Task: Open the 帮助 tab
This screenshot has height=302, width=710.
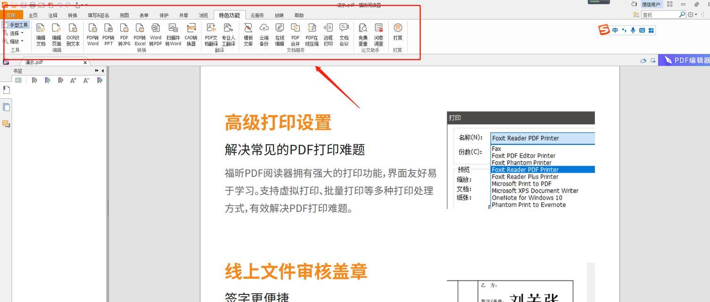Action: click(x=299, y=15)
